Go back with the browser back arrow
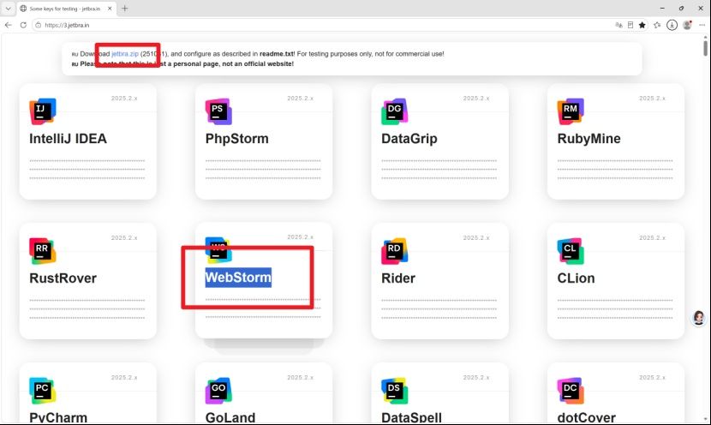711x425 pixels. coord(9,25)
